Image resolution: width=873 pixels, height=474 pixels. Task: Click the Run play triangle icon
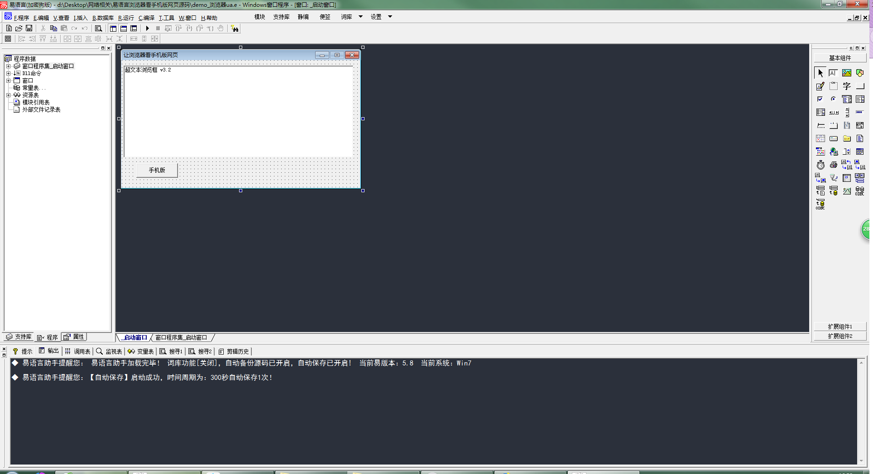147,28
